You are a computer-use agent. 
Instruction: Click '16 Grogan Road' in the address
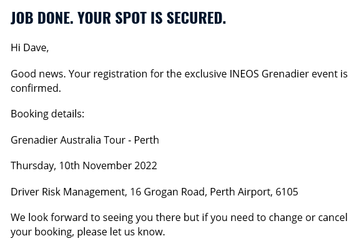point(167,192)
